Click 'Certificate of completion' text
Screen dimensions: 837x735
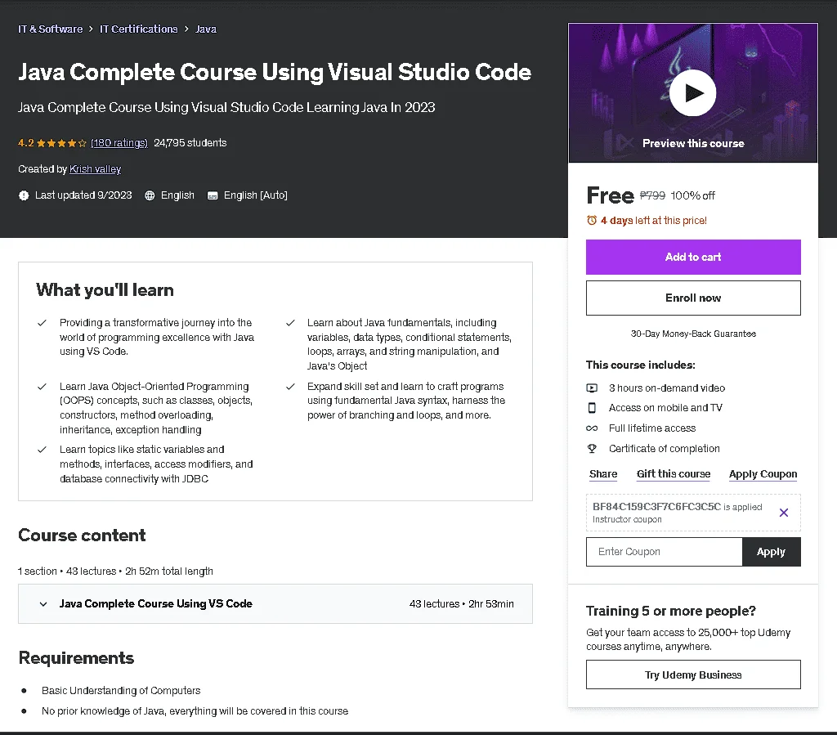tap(664, 448)
